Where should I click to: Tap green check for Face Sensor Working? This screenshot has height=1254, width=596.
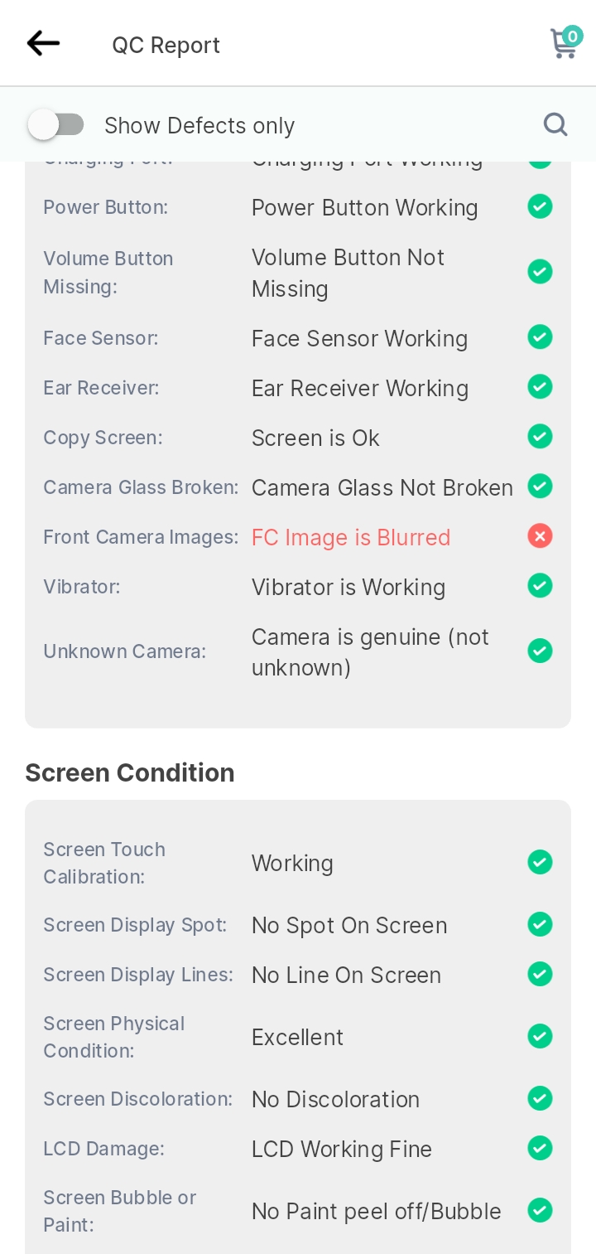click(540, 337)
